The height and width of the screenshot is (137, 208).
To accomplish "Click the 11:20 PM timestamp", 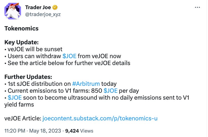I will pos(15,131).
